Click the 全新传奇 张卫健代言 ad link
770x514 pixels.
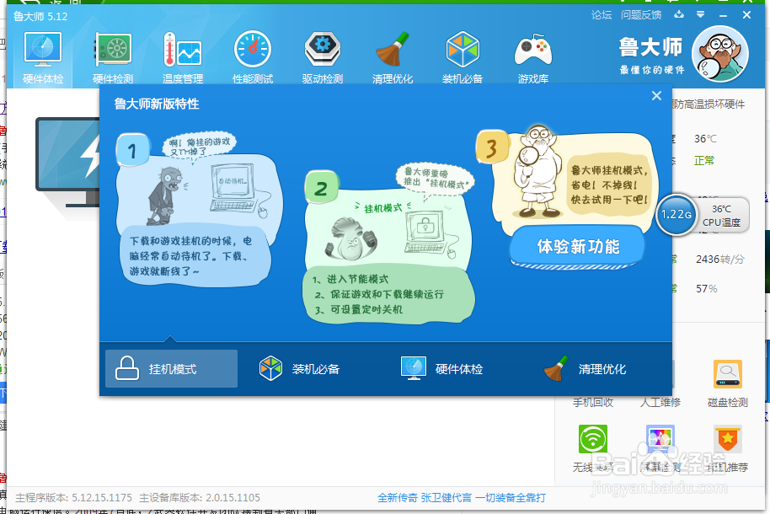pyautogui.click(x=461, y=498)
